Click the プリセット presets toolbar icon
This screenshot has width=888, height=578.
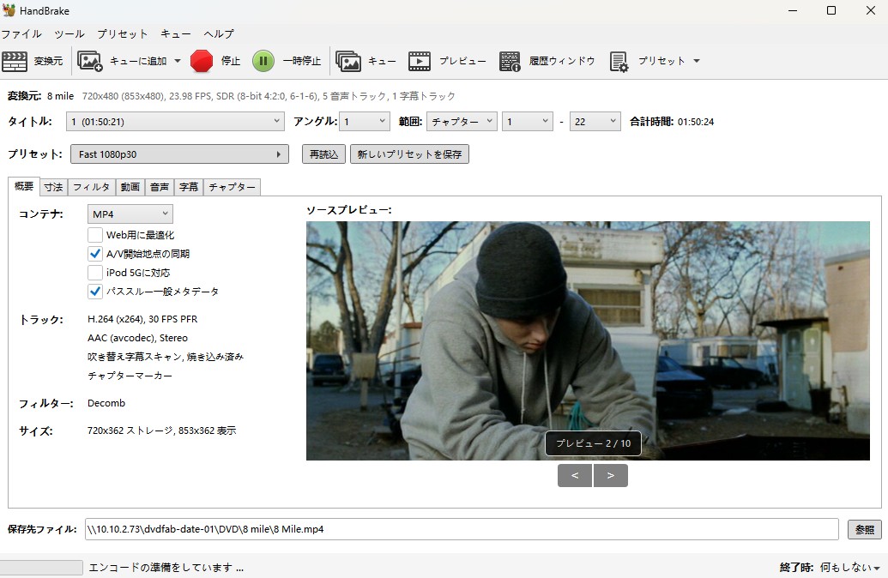[x=619, y=61]
